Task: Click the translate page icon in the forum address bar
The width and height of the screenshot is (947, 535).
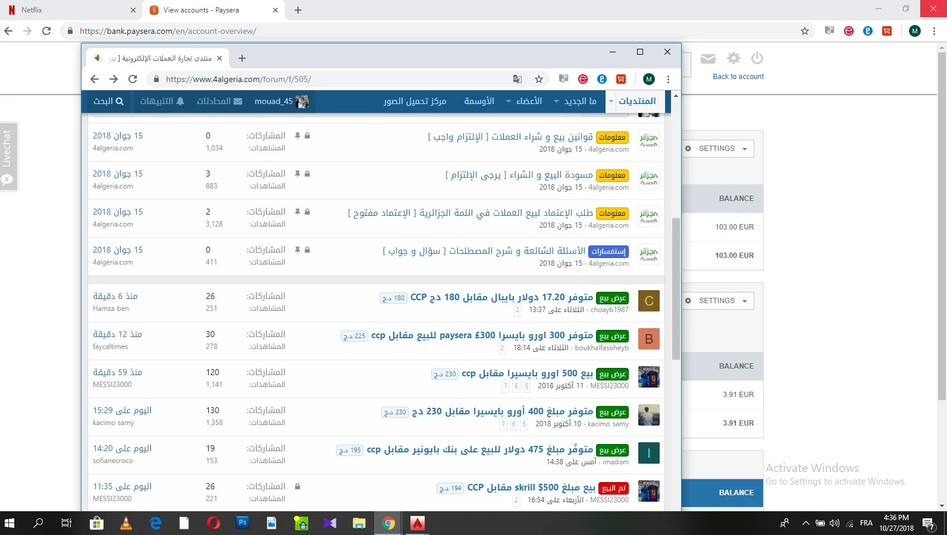Action: coord(518,79)
